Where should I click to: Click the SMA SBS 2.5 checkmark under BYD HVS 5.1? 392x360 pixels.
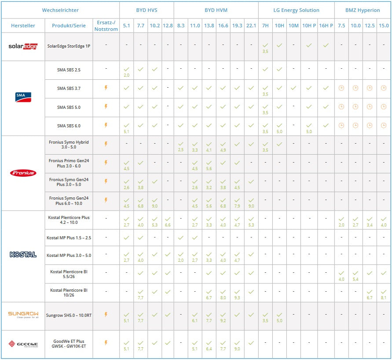126,69
